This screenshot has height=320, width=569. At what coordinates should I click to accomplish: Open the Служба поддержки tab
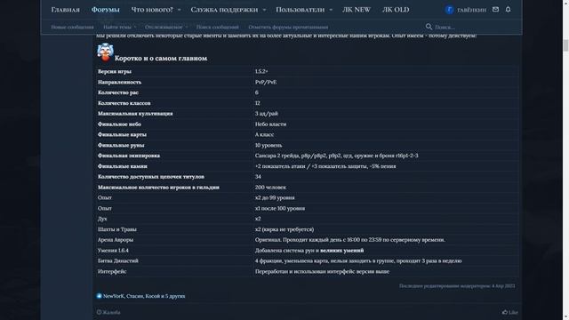click(224, 10)
